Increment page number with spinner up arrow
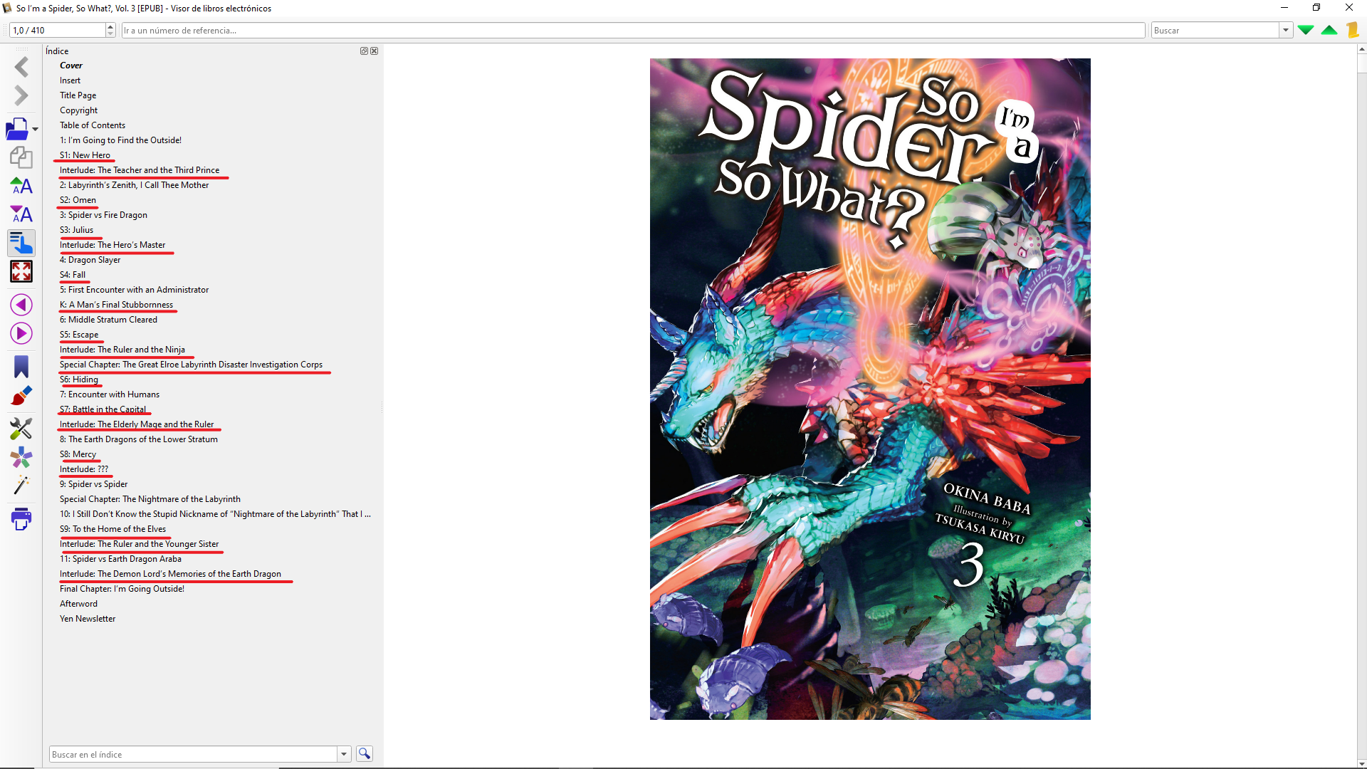Image resolution: width=1367 pixels, height=769 pixels. pos(110,26)
